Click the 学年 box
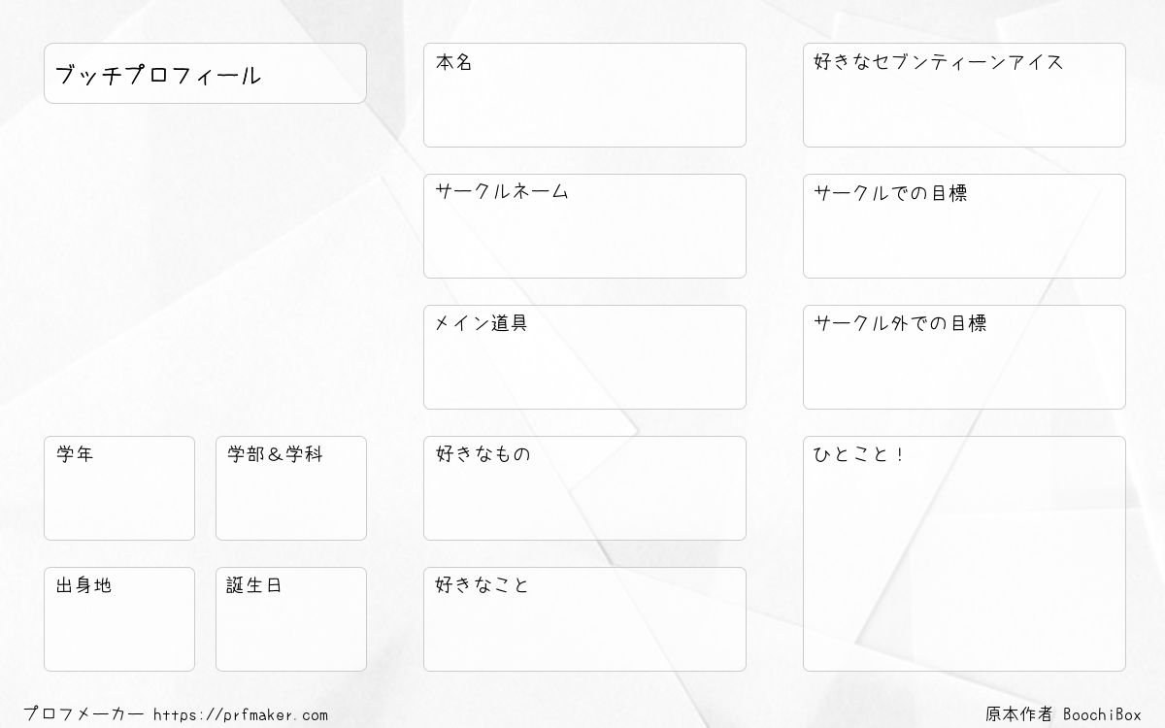 click(119, 488)
